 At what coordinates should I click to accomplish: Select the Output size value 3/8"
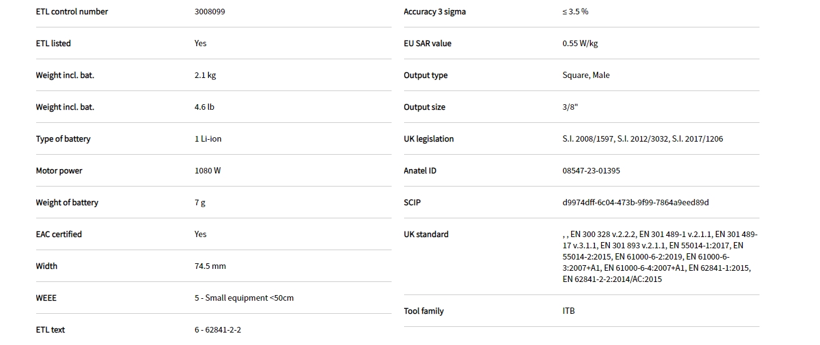pos(570,107)
